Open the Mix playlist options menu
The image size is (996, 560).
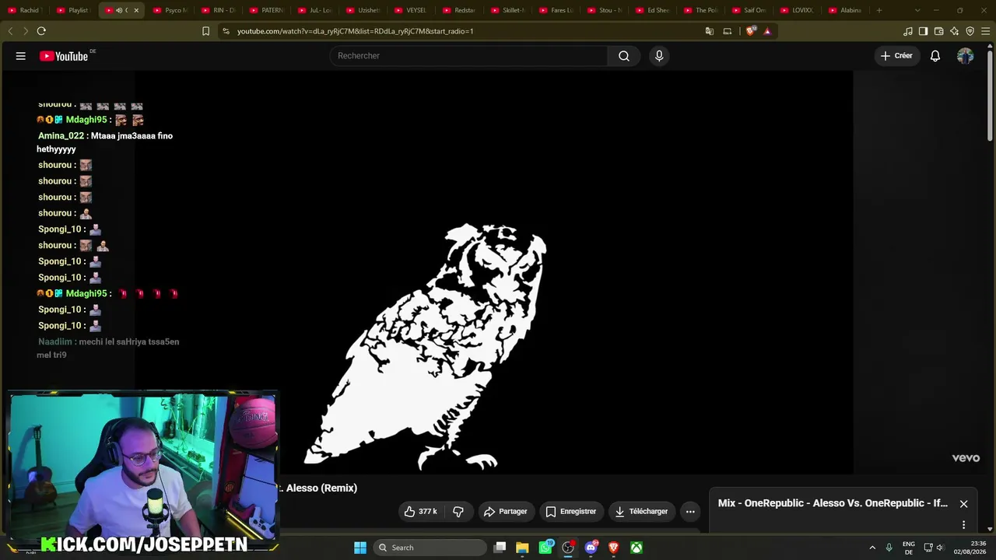[x=963, y=525]
